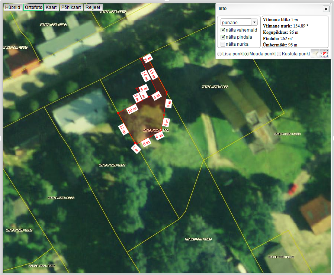Click the eraser icon to clear measurement
Screen dimensions: 334x275
[315, 54]
